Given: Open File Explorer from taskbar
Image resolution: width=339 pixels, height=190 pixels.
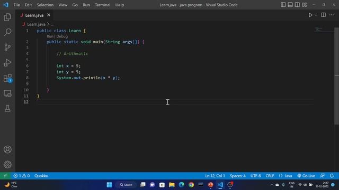Looking at the screenshot, I should (172, 185).
